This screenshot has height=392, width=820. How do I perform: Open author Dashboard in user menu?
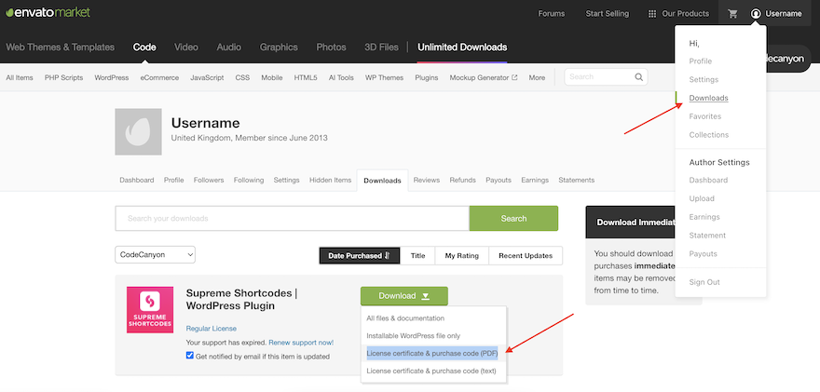tap(708, 180)
